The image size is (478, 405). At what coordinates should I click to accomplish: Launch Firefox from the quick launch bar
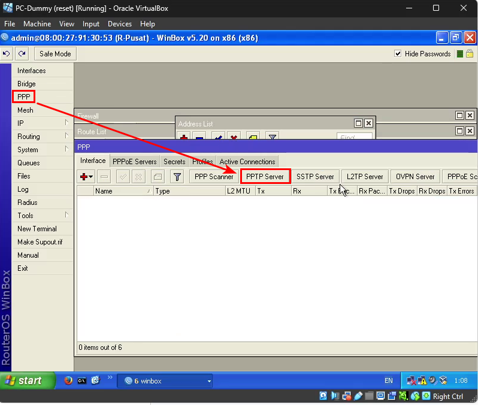(68, 380)
